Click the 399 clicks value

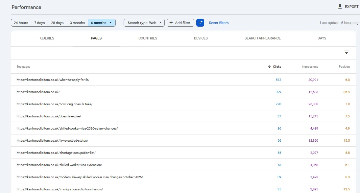(278, 92)
